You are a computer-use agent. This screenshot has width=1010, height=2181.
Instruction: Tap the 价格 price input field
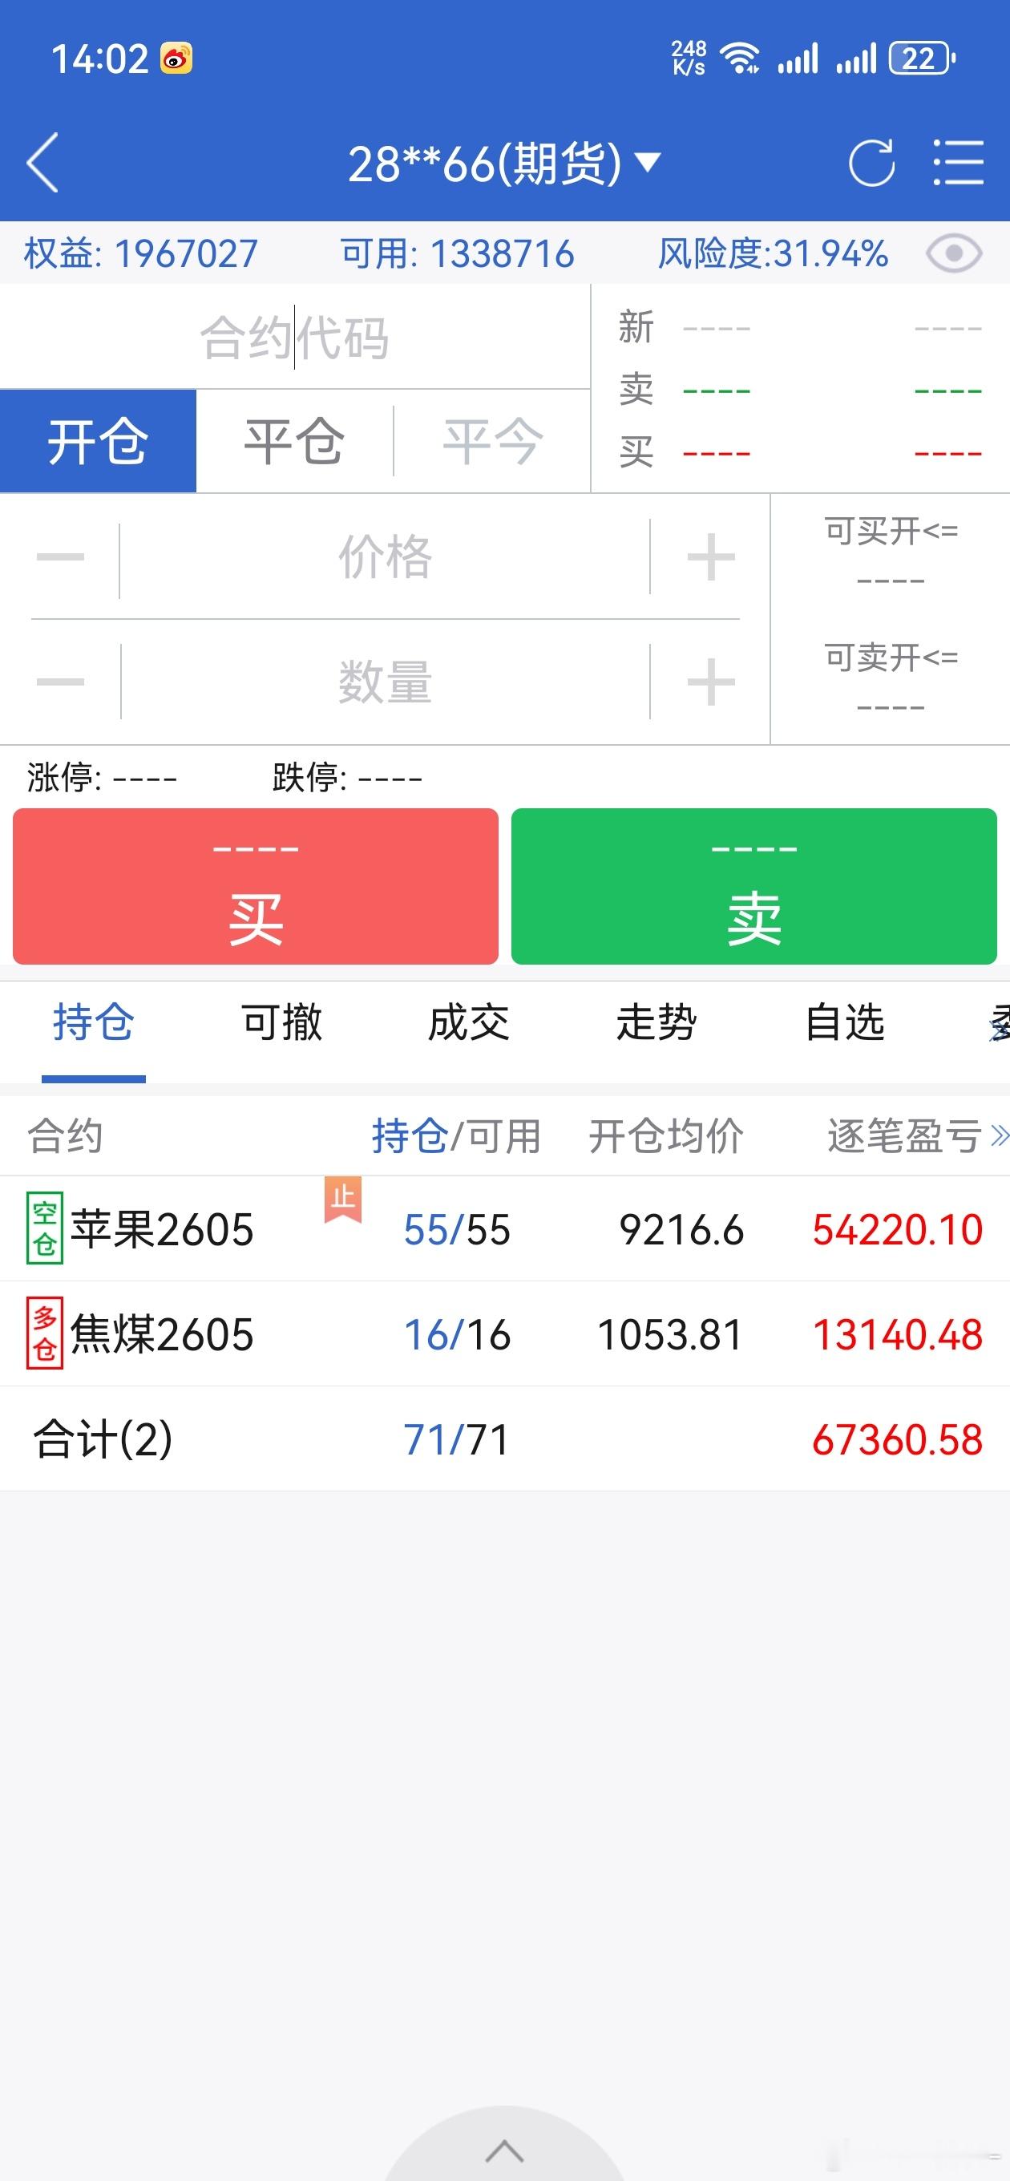[x=386, y=557]
